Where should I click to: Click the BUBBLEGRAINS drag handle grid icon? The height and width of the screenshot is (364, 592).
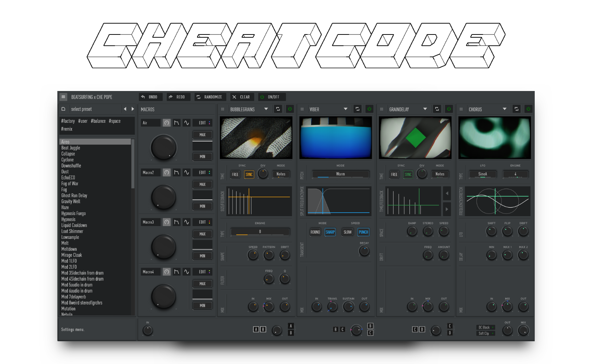coord(223,109)
